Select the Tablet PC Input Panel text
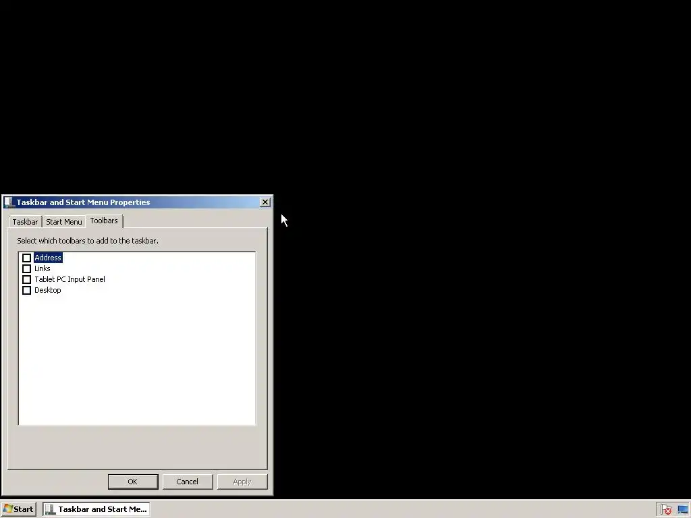Viewport: 691px width, 518px height. pyautogui.click(x=70, y=279)
